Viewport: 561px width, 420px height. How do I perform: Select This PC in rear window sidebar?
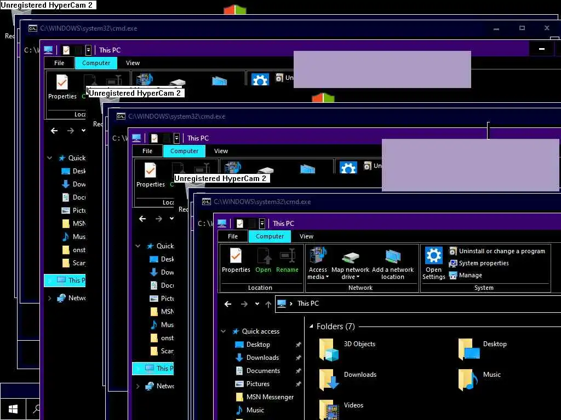65,281
